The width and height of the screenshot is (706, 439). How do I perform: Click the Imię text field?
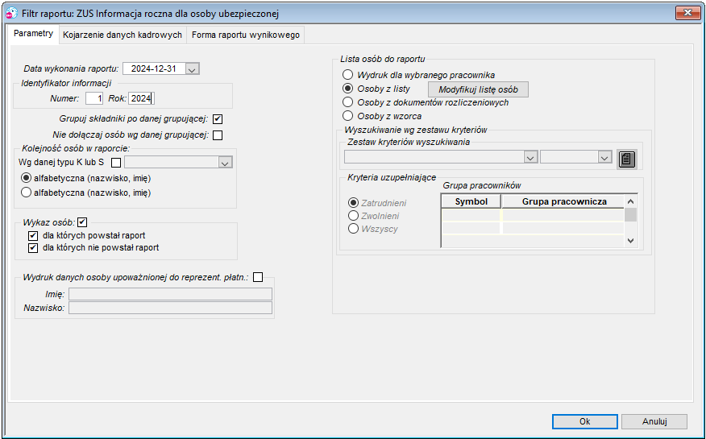[x=170, y=294]
